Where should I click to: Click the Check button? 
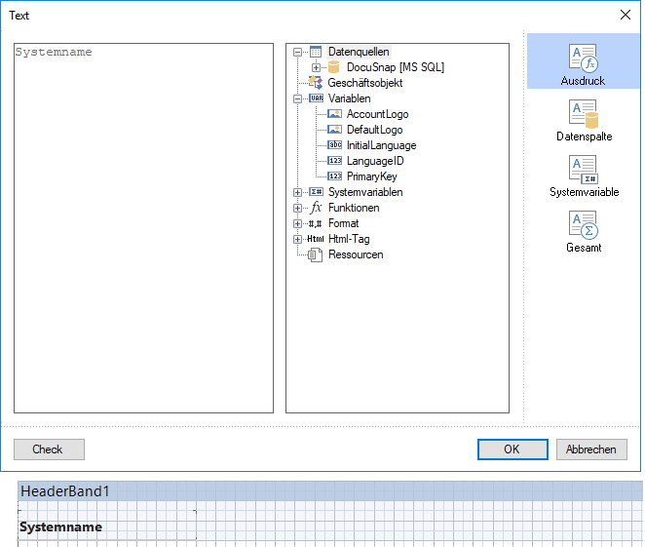click(x=49, y=449)
